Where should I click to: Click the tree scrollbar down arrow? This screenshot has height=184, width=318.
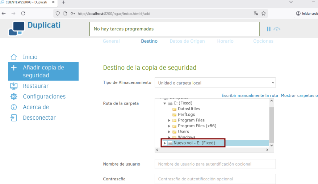pos(272,145)
